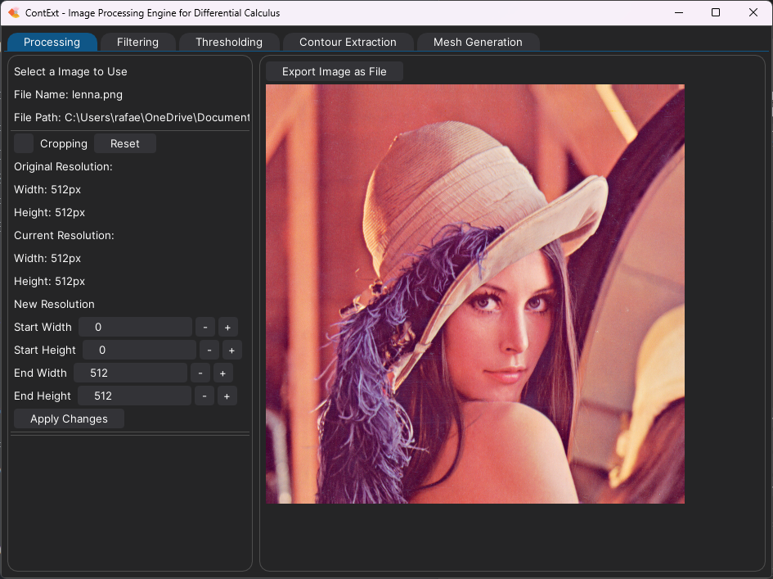Click 'Select a Image to Use' label
Viewport: 773px width, 579px height.
pos(70,71)
